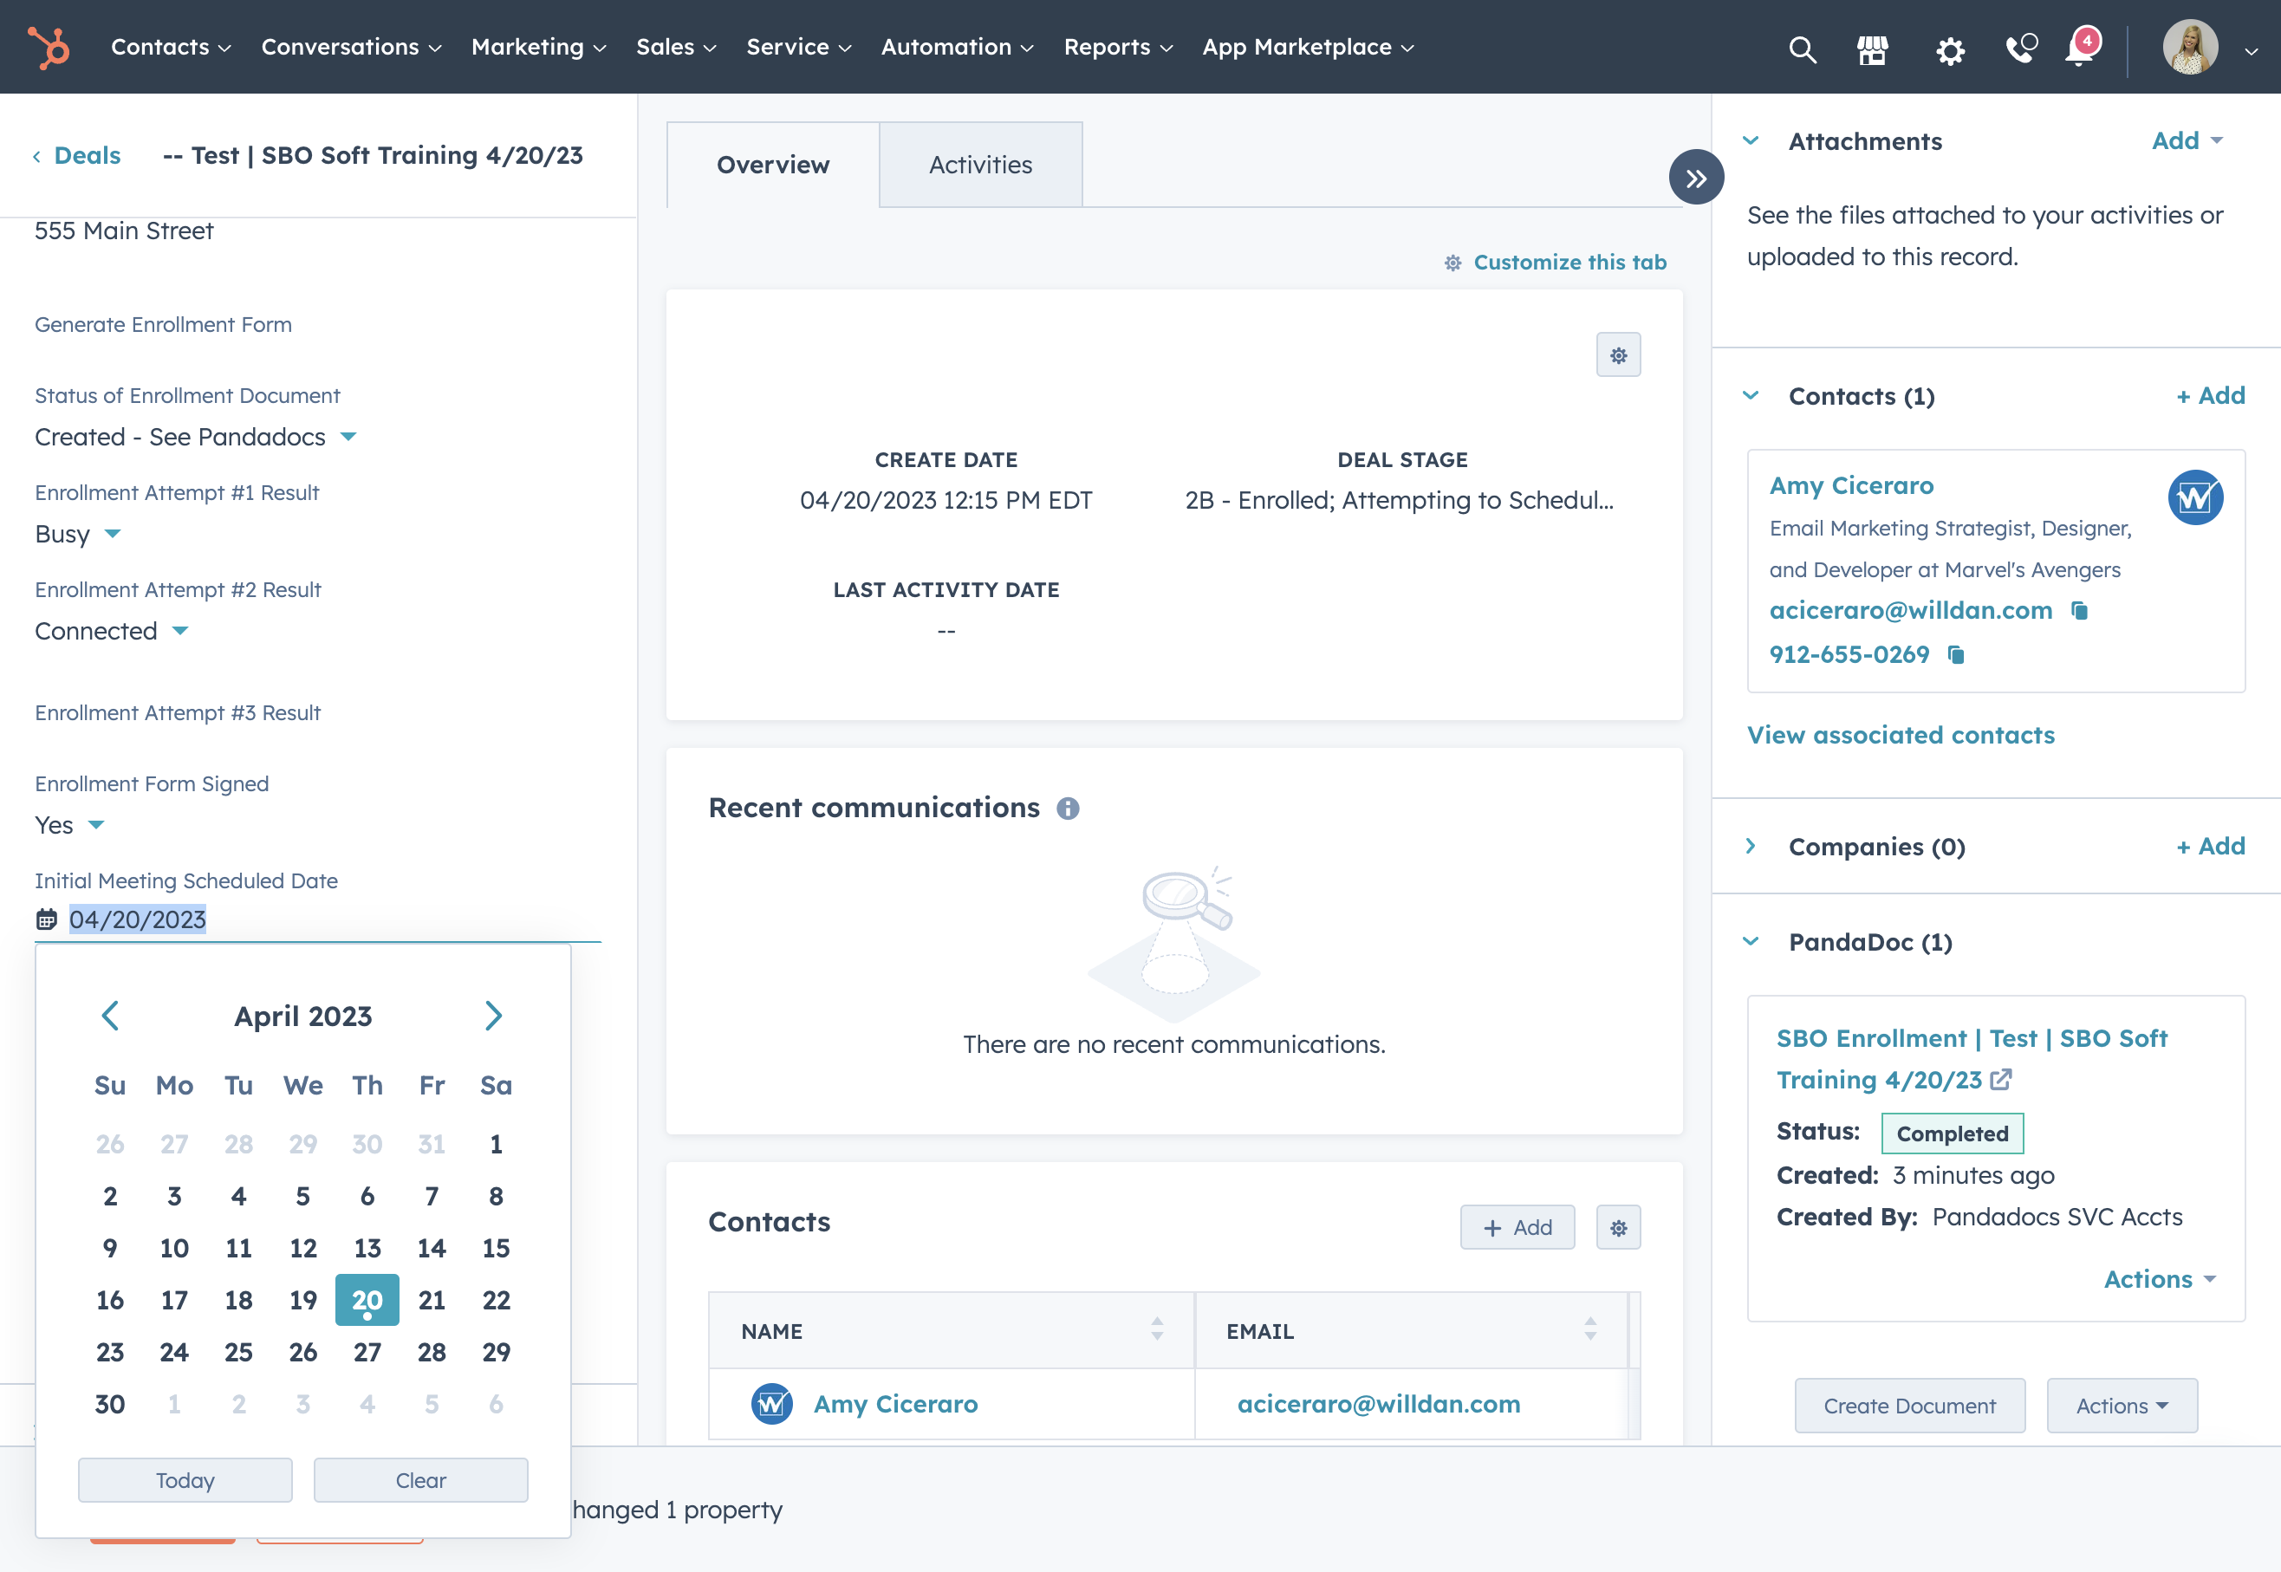Open the Actions dropdown button beside Create Document
Image resolution: width=2281 pixels, height=1572 pixels.
pyautogui.click(x=2122, y=1406)
